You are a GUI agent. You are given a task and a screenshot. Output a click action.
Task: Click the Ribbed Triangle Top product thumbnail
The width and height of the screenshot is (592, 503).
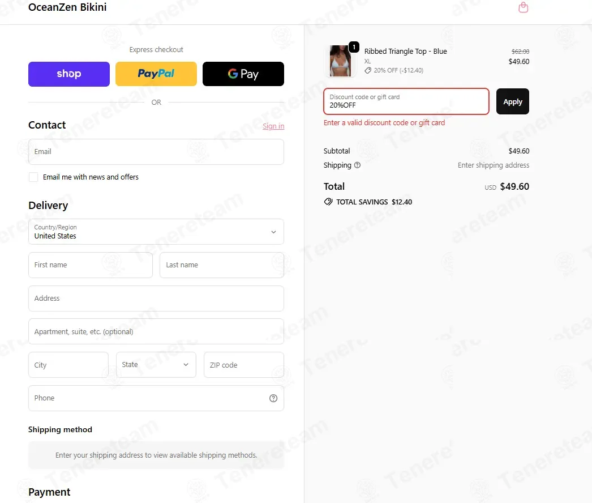[340, 61]
